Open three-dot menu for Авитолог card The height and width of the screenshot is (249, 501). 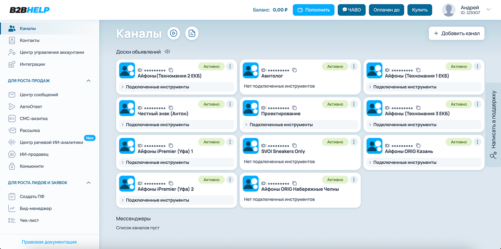point(354,66)
